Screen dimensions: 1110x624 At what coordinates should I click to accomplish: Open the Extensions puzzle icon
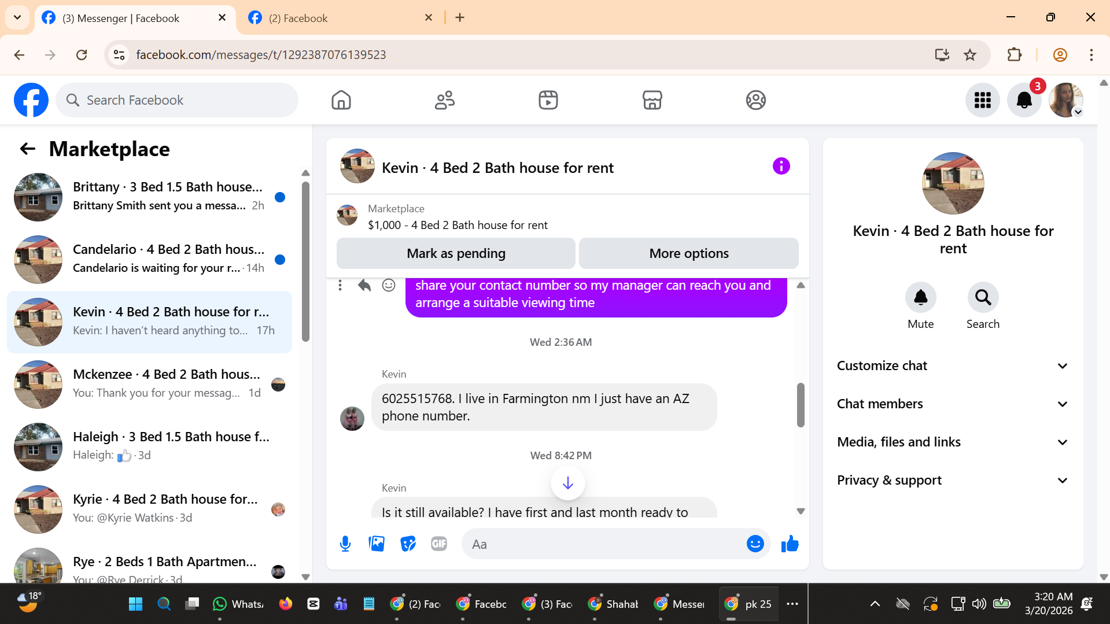point(1014,55)
